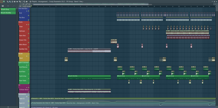Screen dimensions: 218x108
Task: Add a new track with plus button
Action: [x=20, y=6]
